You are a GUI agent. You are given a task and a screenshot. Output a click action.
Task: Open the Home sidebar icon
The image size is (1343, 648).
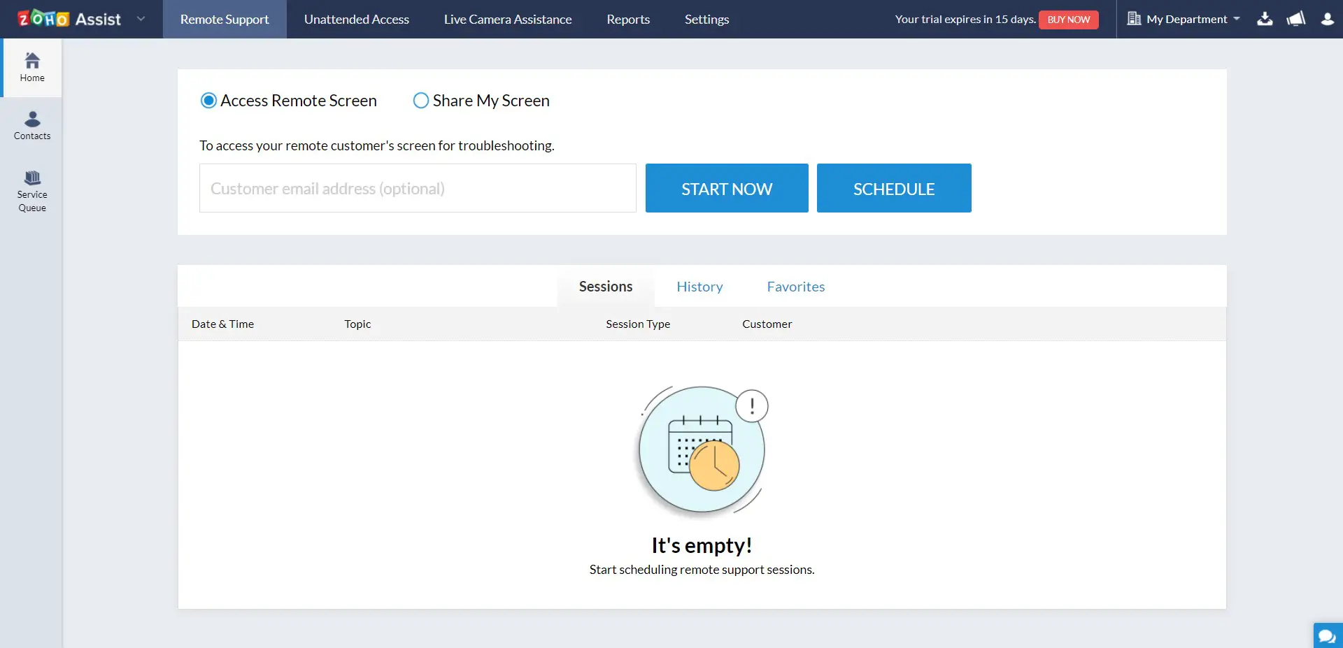(32, 68)
